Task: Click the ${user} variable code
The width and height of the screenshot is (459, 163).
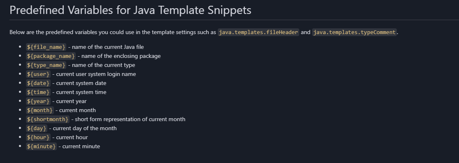Action: point(38,74)
